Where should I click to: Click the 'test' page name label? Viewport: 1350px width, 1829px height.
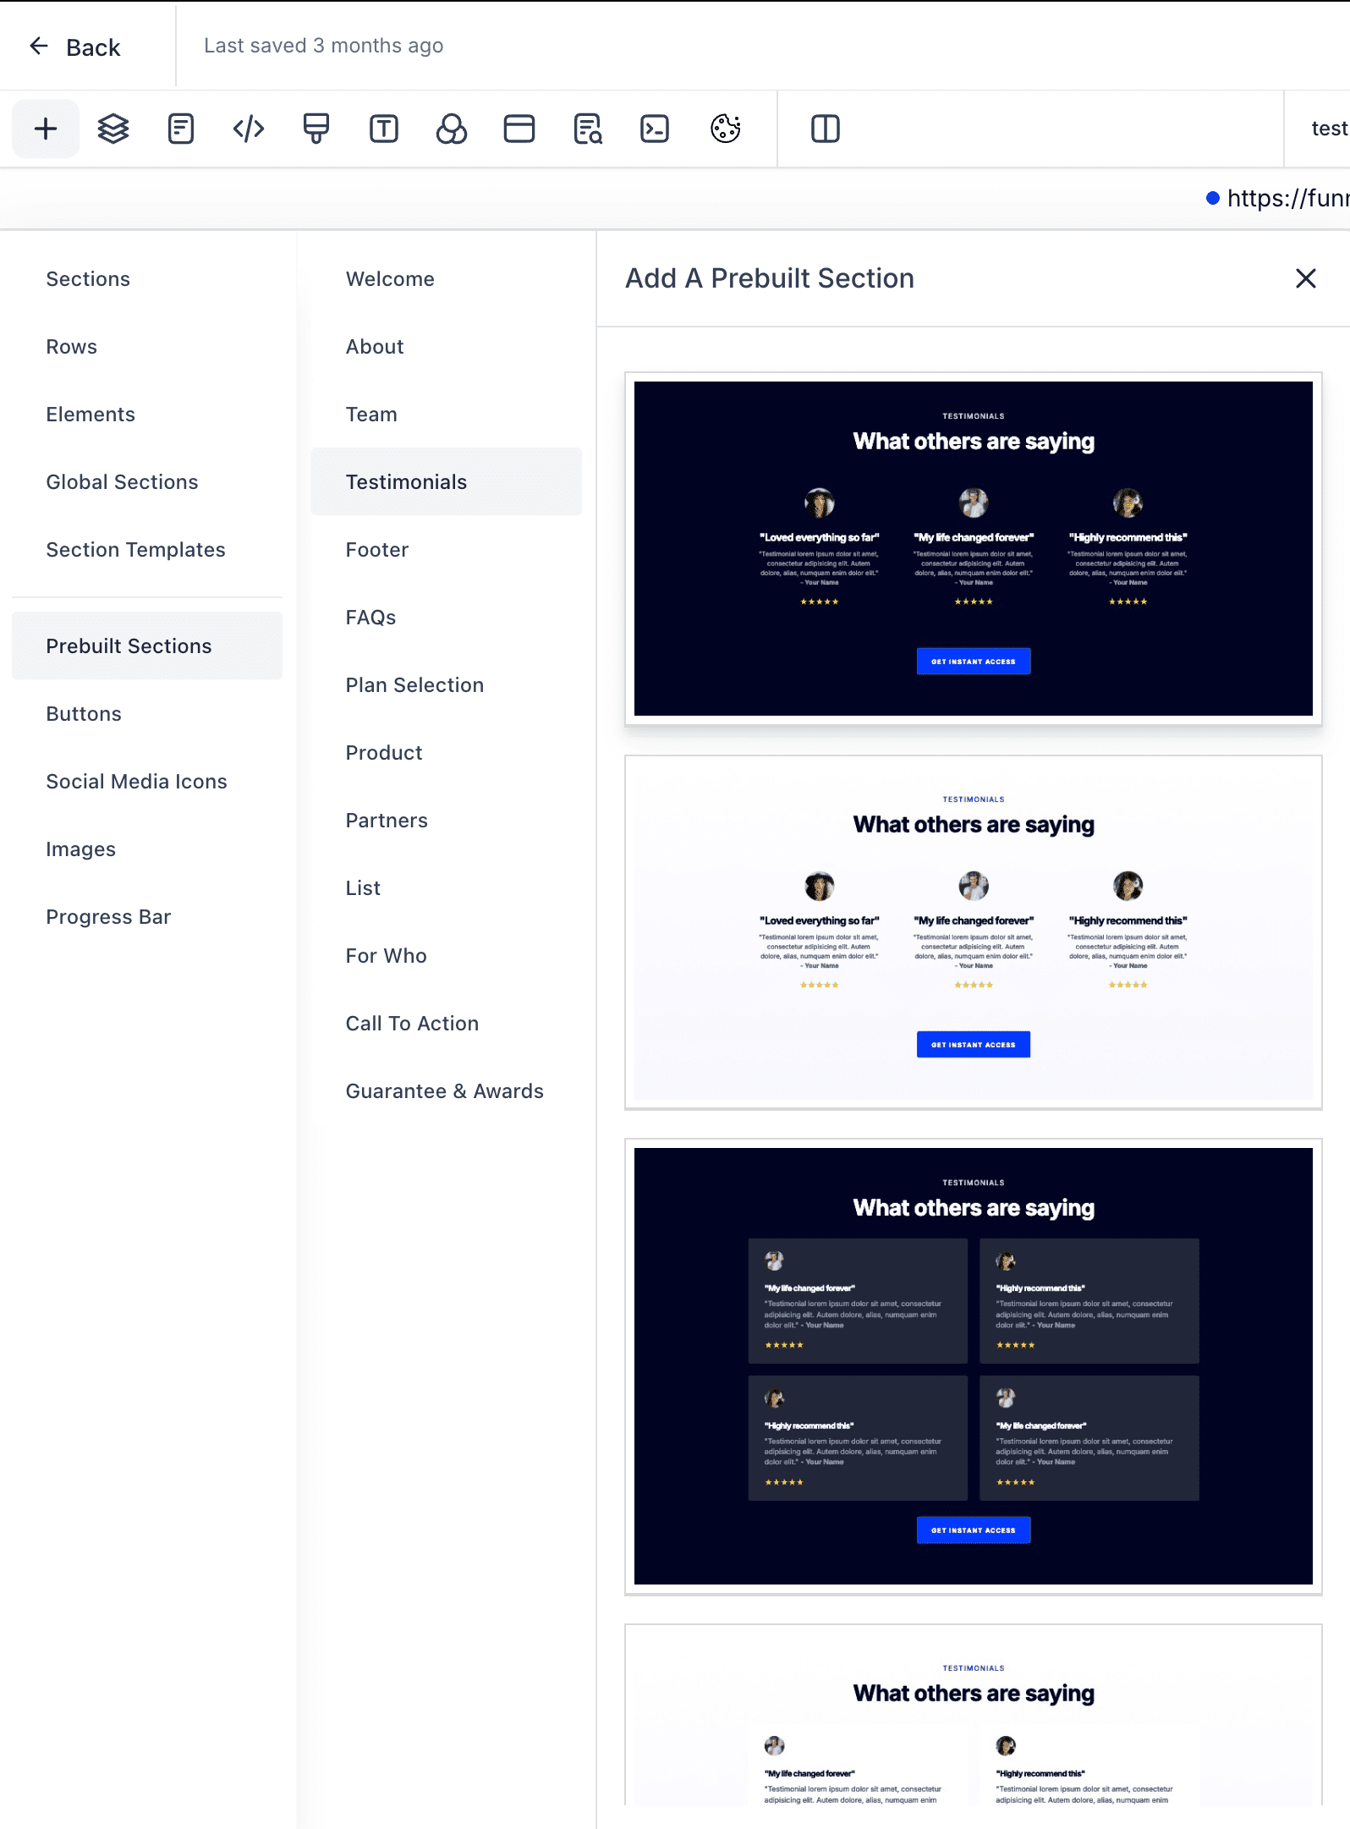pyautogui.click(x=1329, y=129)
